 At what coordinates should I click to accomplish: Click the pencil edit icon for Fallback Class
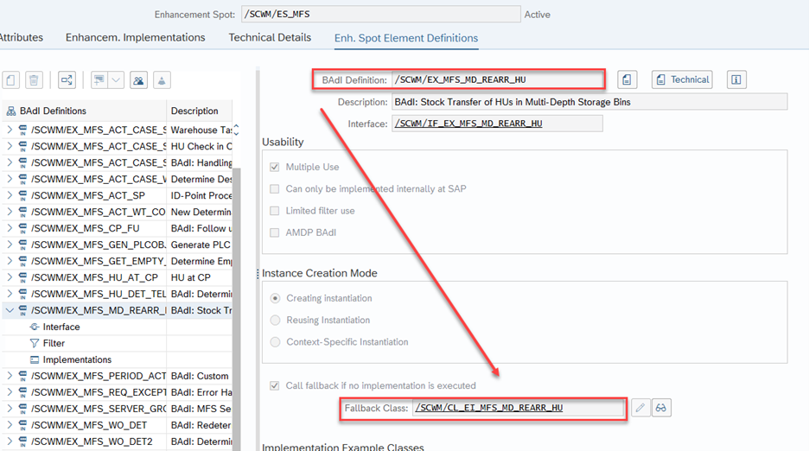tap(640, 408)
